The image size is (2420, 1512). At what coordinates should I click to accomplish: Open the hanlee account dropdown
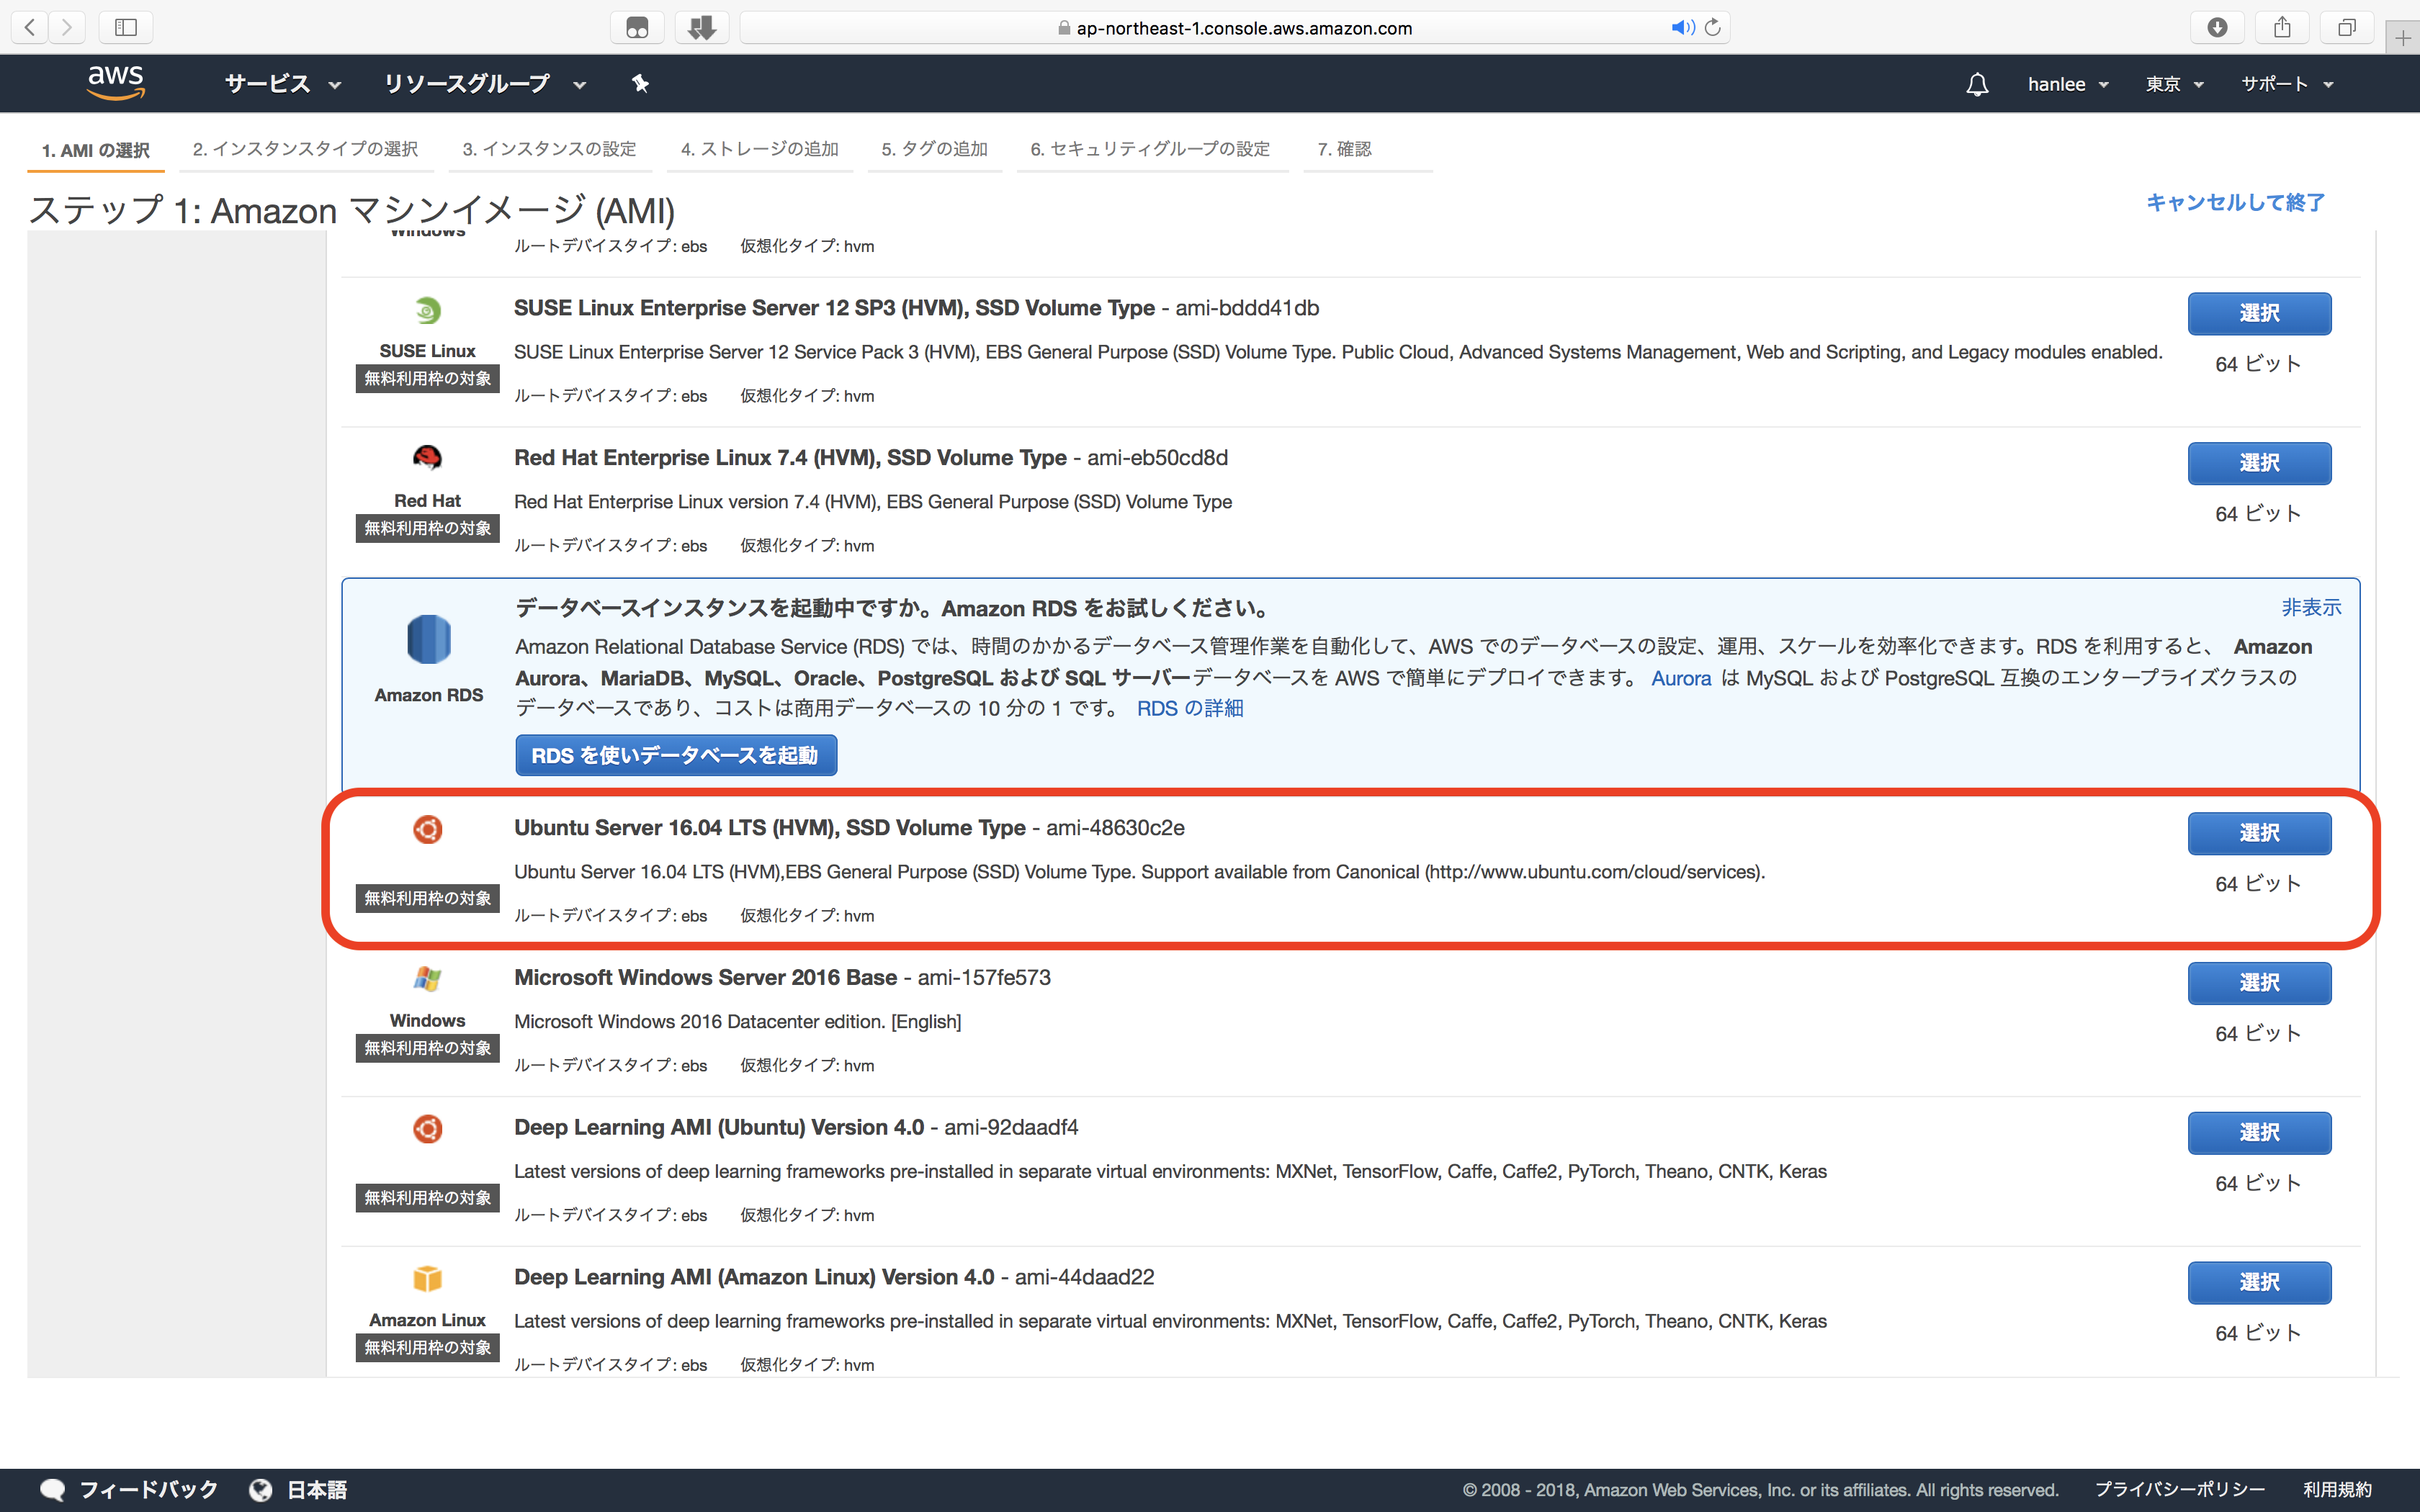point(2068,84)
